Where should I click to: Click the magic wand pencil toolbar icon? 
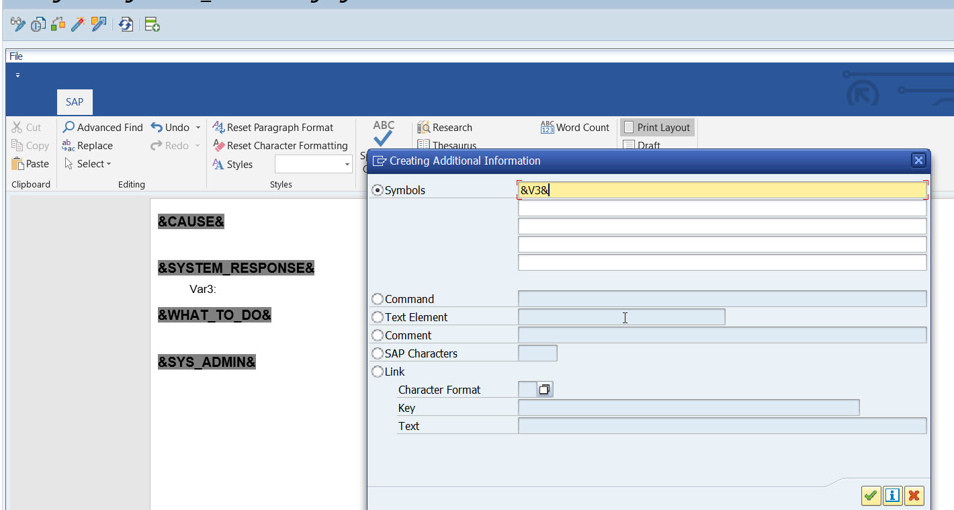[79, 24]
